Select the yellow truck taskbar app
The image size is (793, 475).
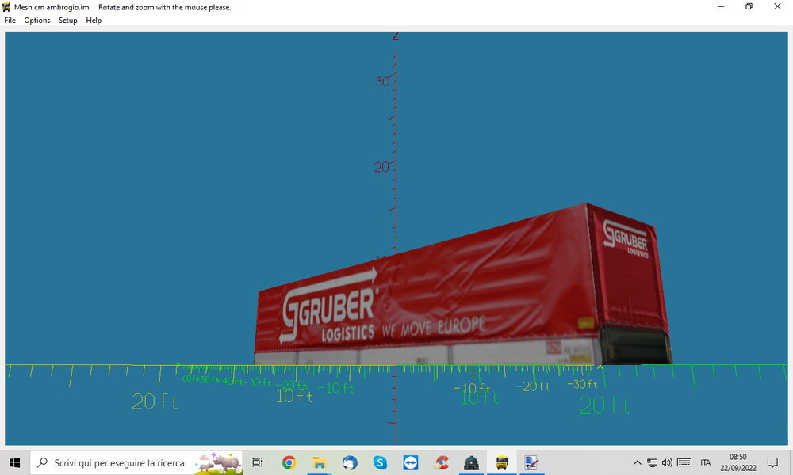pyautogui.click(x=502, y=462)
